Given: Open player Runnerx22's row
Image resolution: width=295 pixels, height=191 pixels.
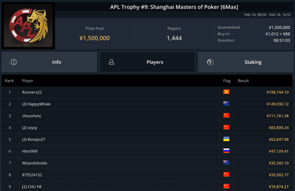Looking at the screenshot, I should point(147,92).
